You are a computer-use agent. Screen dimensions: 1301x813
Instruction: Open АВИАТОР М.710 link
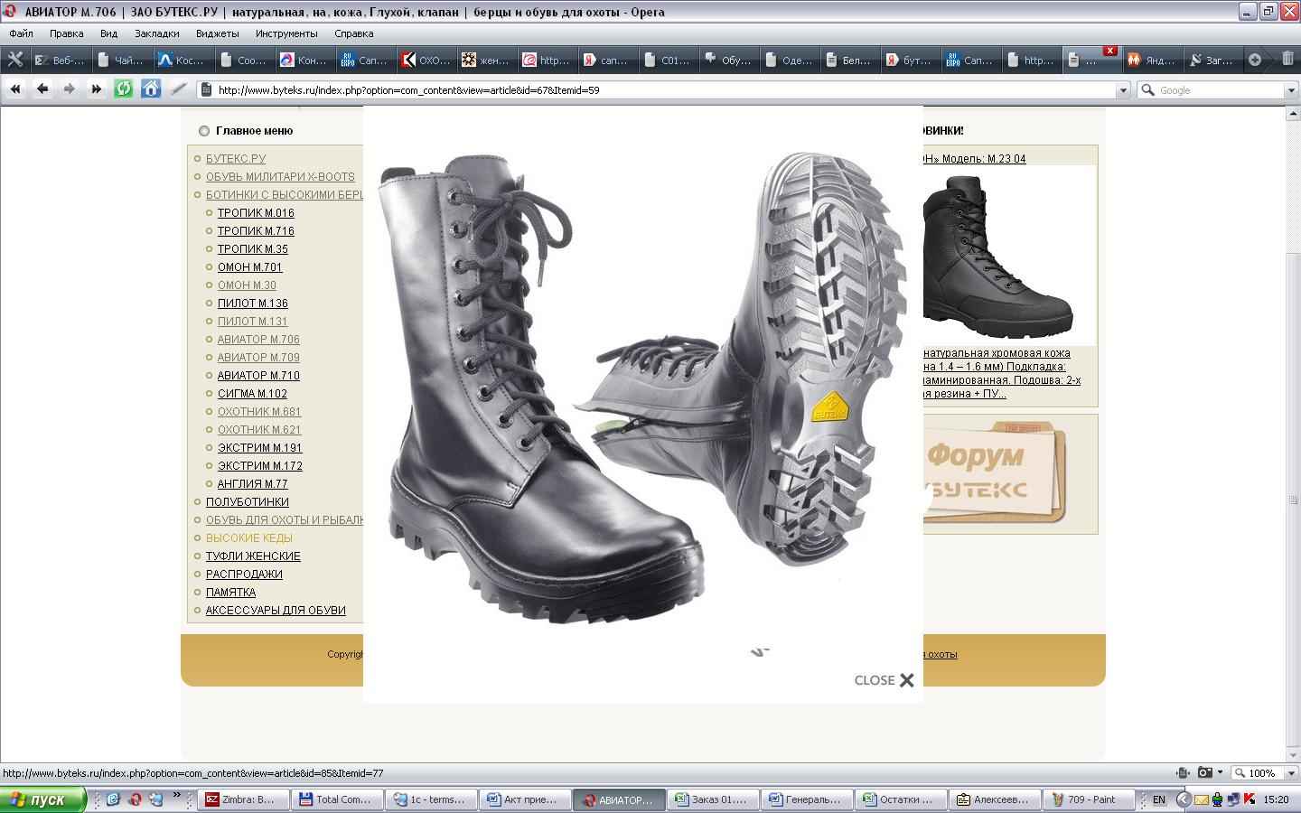point(258,376)
